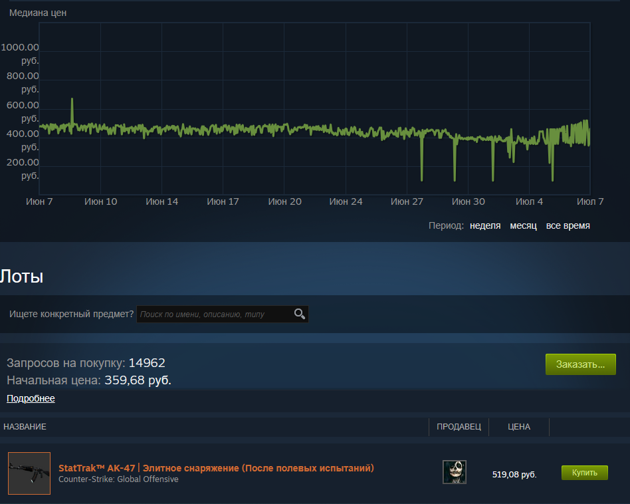Click the Июн 27 axis label
The image size is (630, 504).
[x=407, y=201]
